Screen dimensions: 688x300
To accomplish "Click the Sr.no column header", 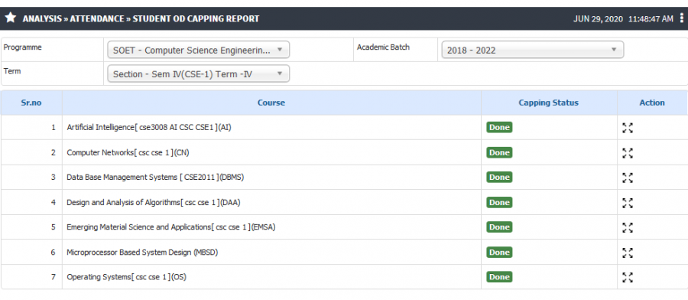I will [31, 103].
